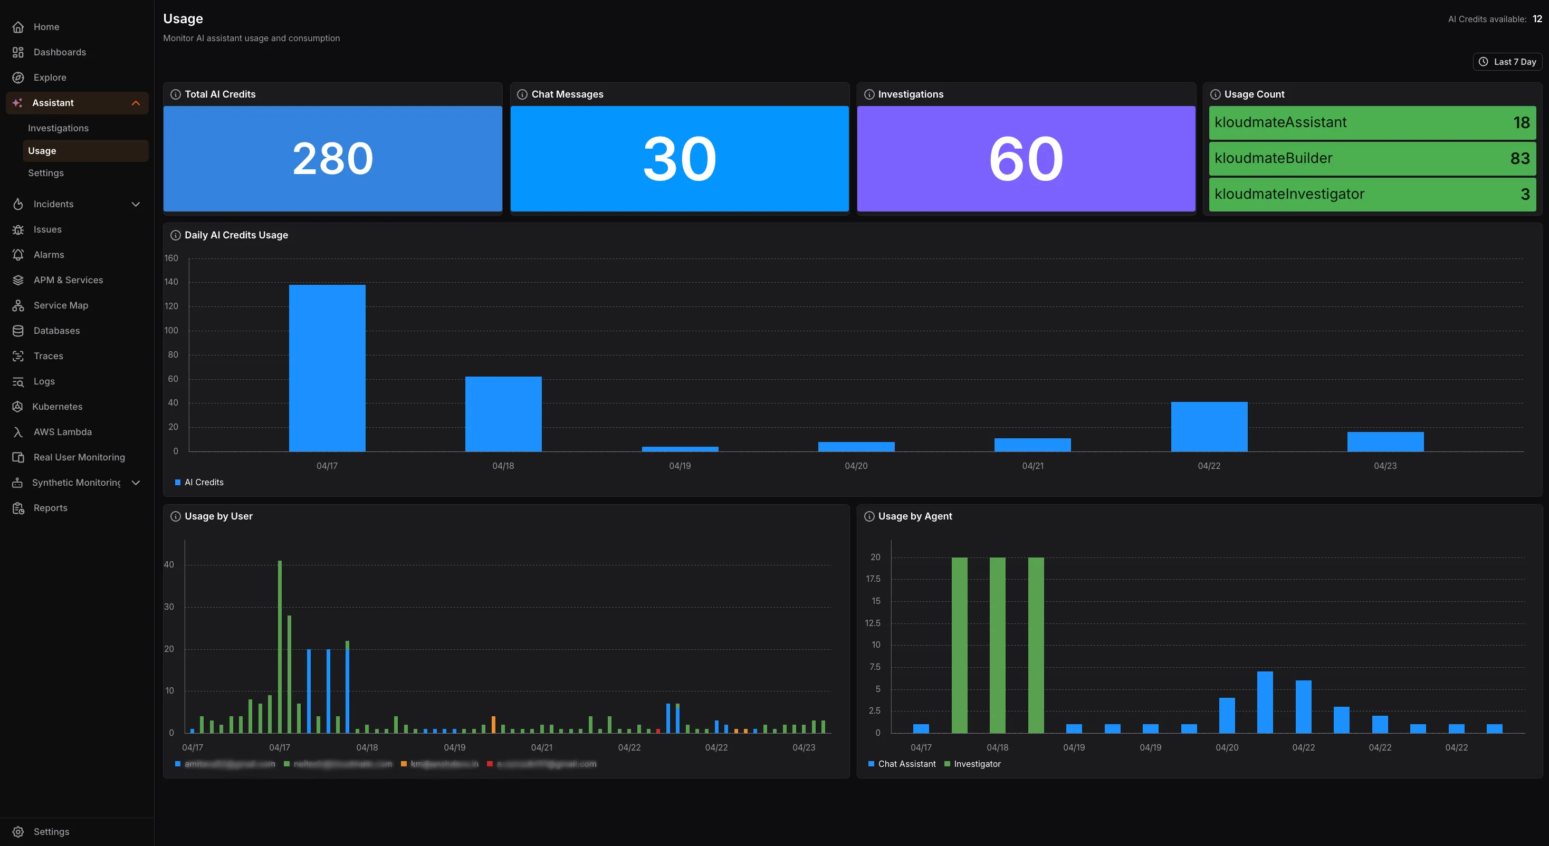The height and width of the screenshot is (846, 1549).
Task: Click the Synthetic Monitoring robot icon
Action: [17, 483]
